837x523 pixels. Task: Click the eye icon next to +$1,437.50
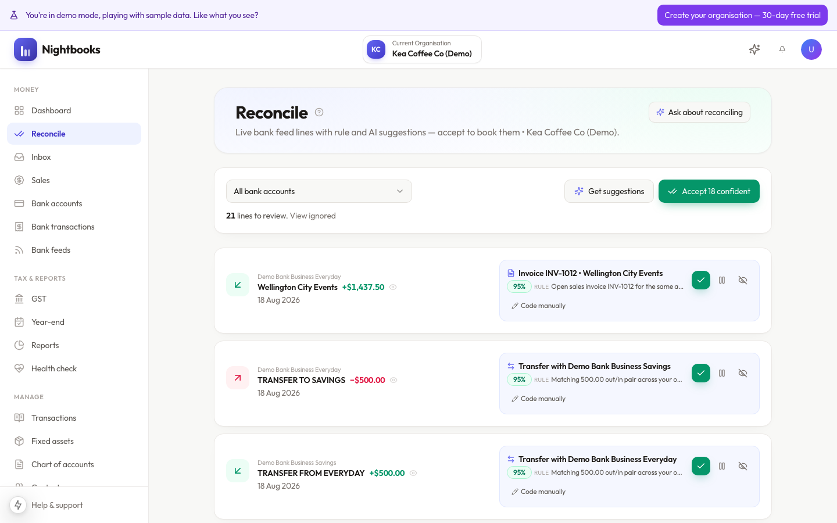(x=393, y=287)
